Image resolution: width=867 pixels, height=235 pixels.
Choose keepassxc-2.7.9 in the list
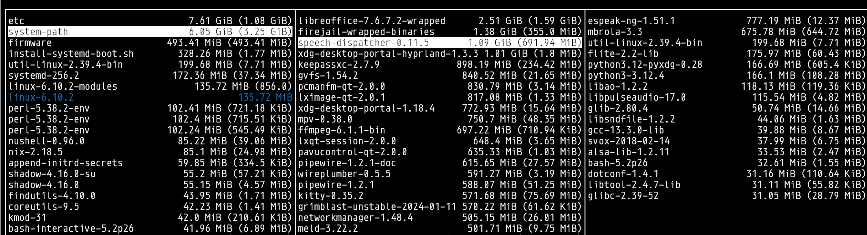(339, 65)
